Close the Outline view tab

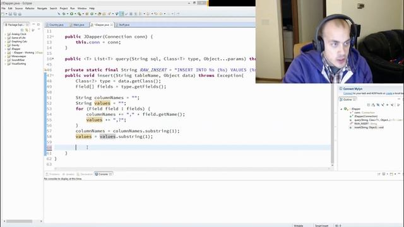click(354, 100)
